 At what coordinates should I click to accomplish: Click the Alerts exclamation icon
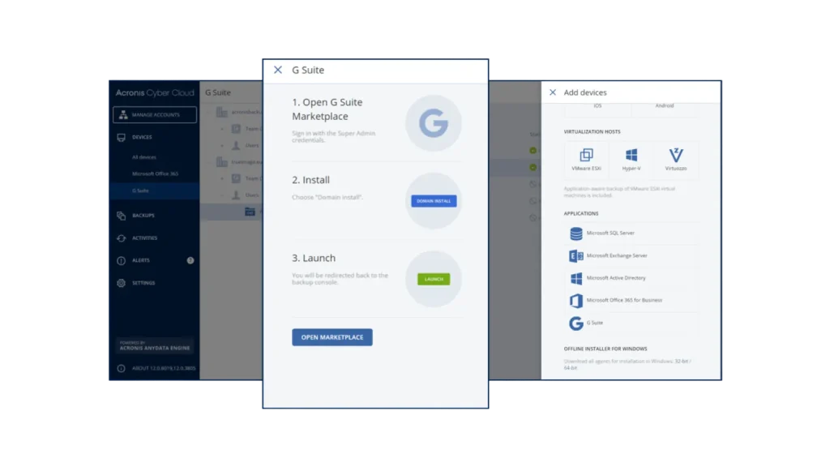pos(122,260)
